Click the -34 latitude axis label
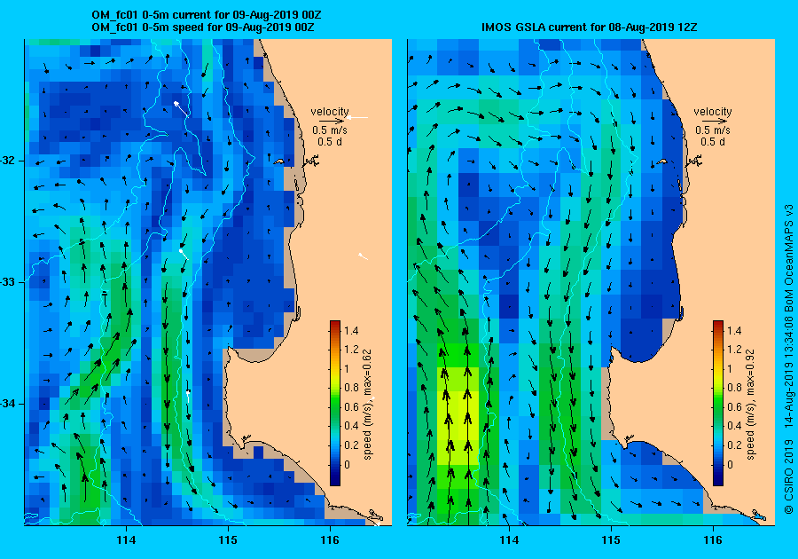 (9, 404)
